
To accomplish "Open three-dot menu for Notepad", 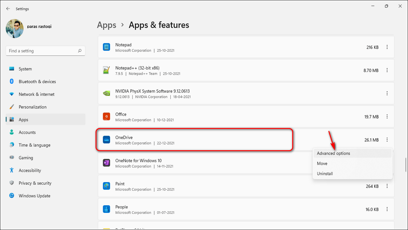I will [x=387, y=47].
